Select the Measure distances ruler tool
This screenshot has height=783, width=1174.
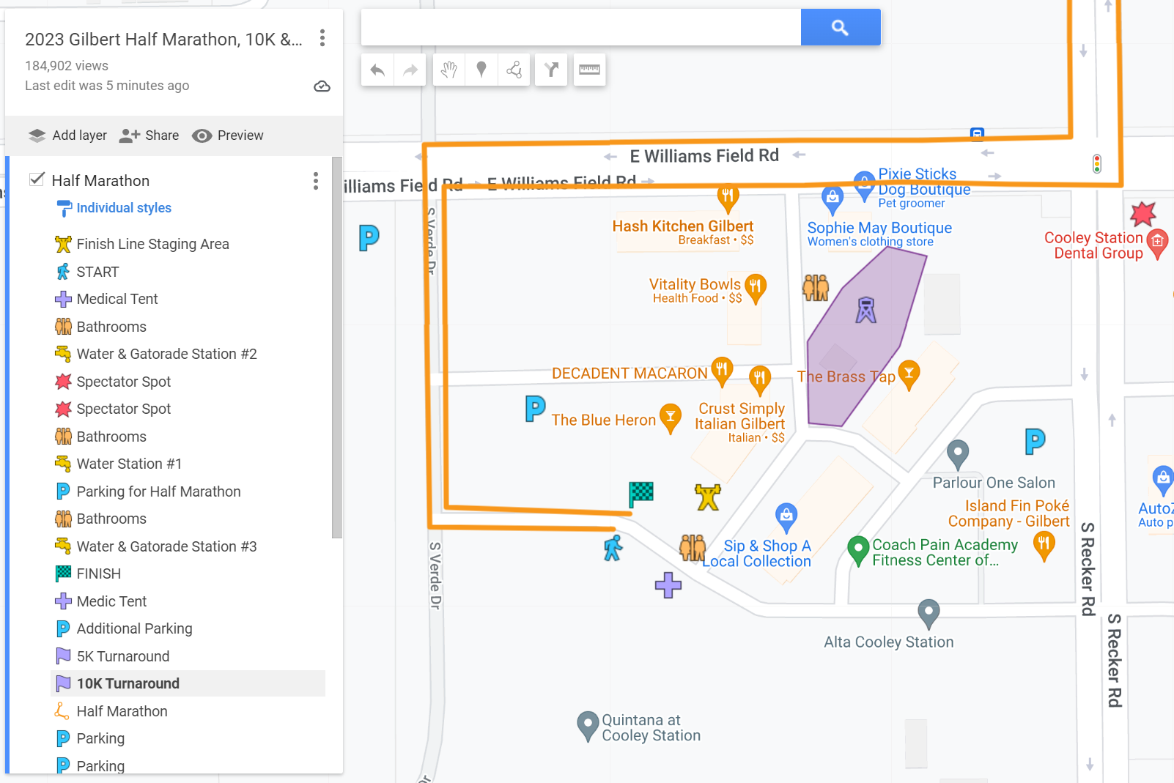589,70
